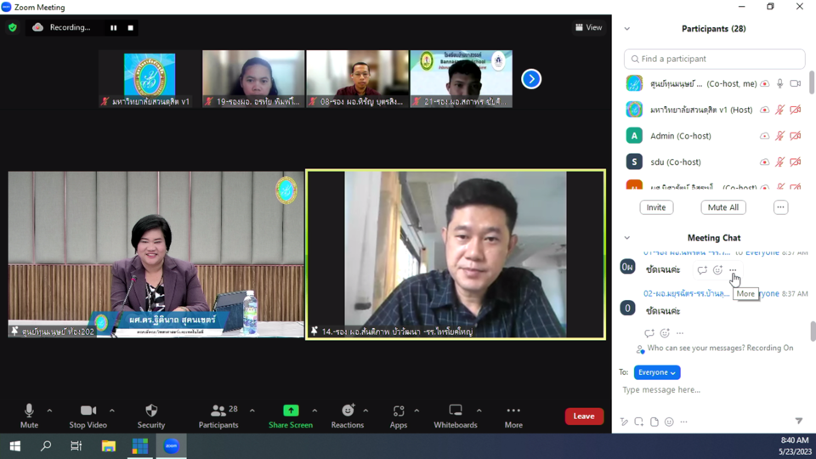The height and width of the screenshot is (459, 816).
Task: Open more participant options (three dots)
Action: point(780,207)
